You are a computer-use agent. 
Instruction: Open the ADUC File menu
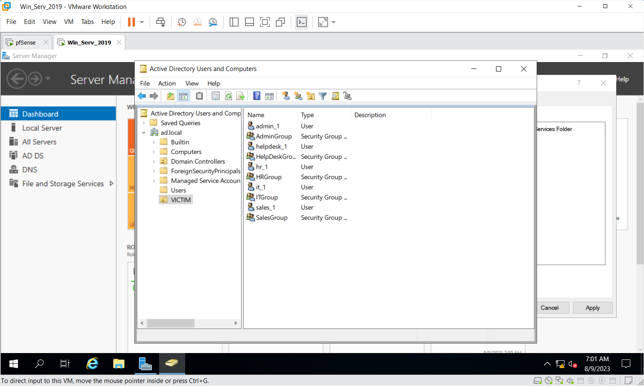145,83
